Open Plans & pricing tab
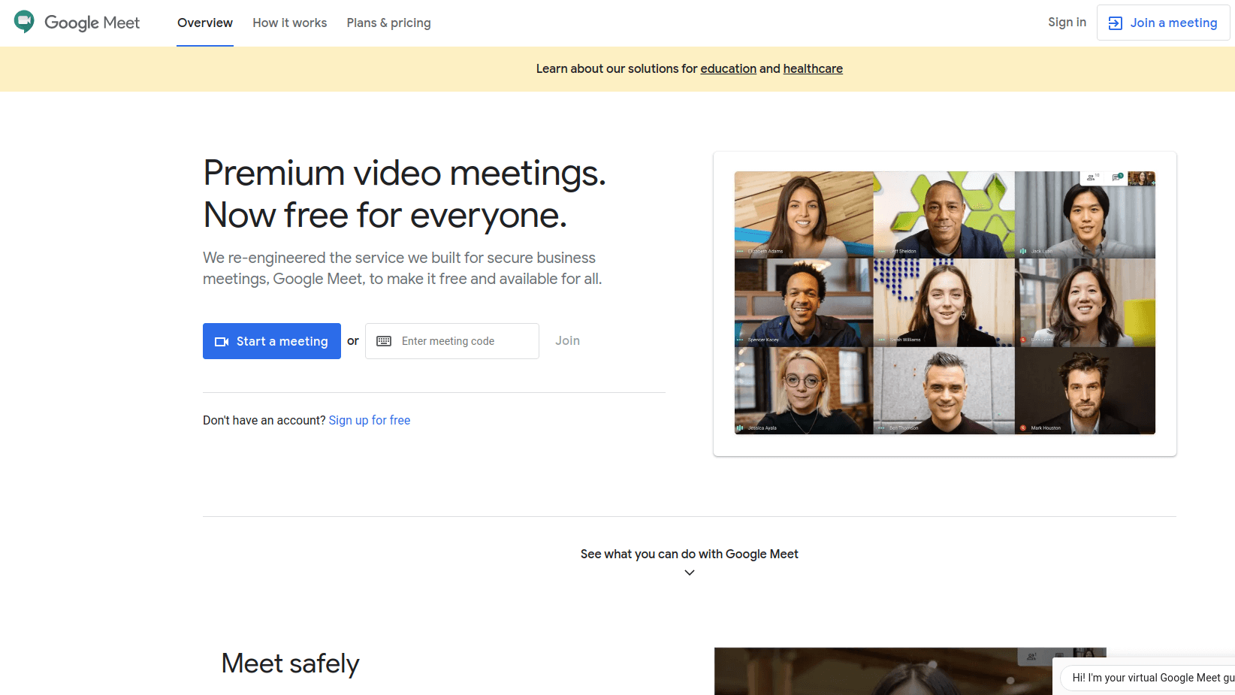 click(388, 23)
